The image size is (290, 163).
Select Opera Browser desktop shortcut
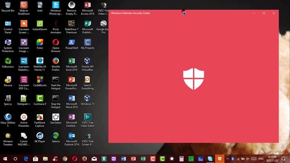pyautogui.click(x=56, y=45)
